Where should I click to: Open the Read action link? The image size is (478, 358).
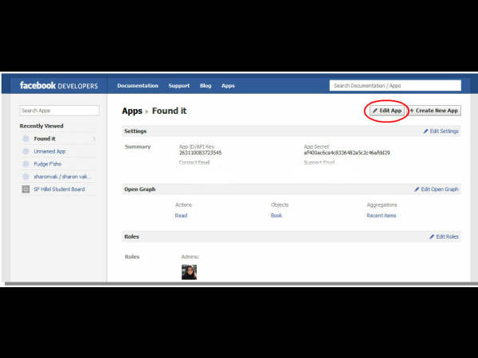[181, 216]
